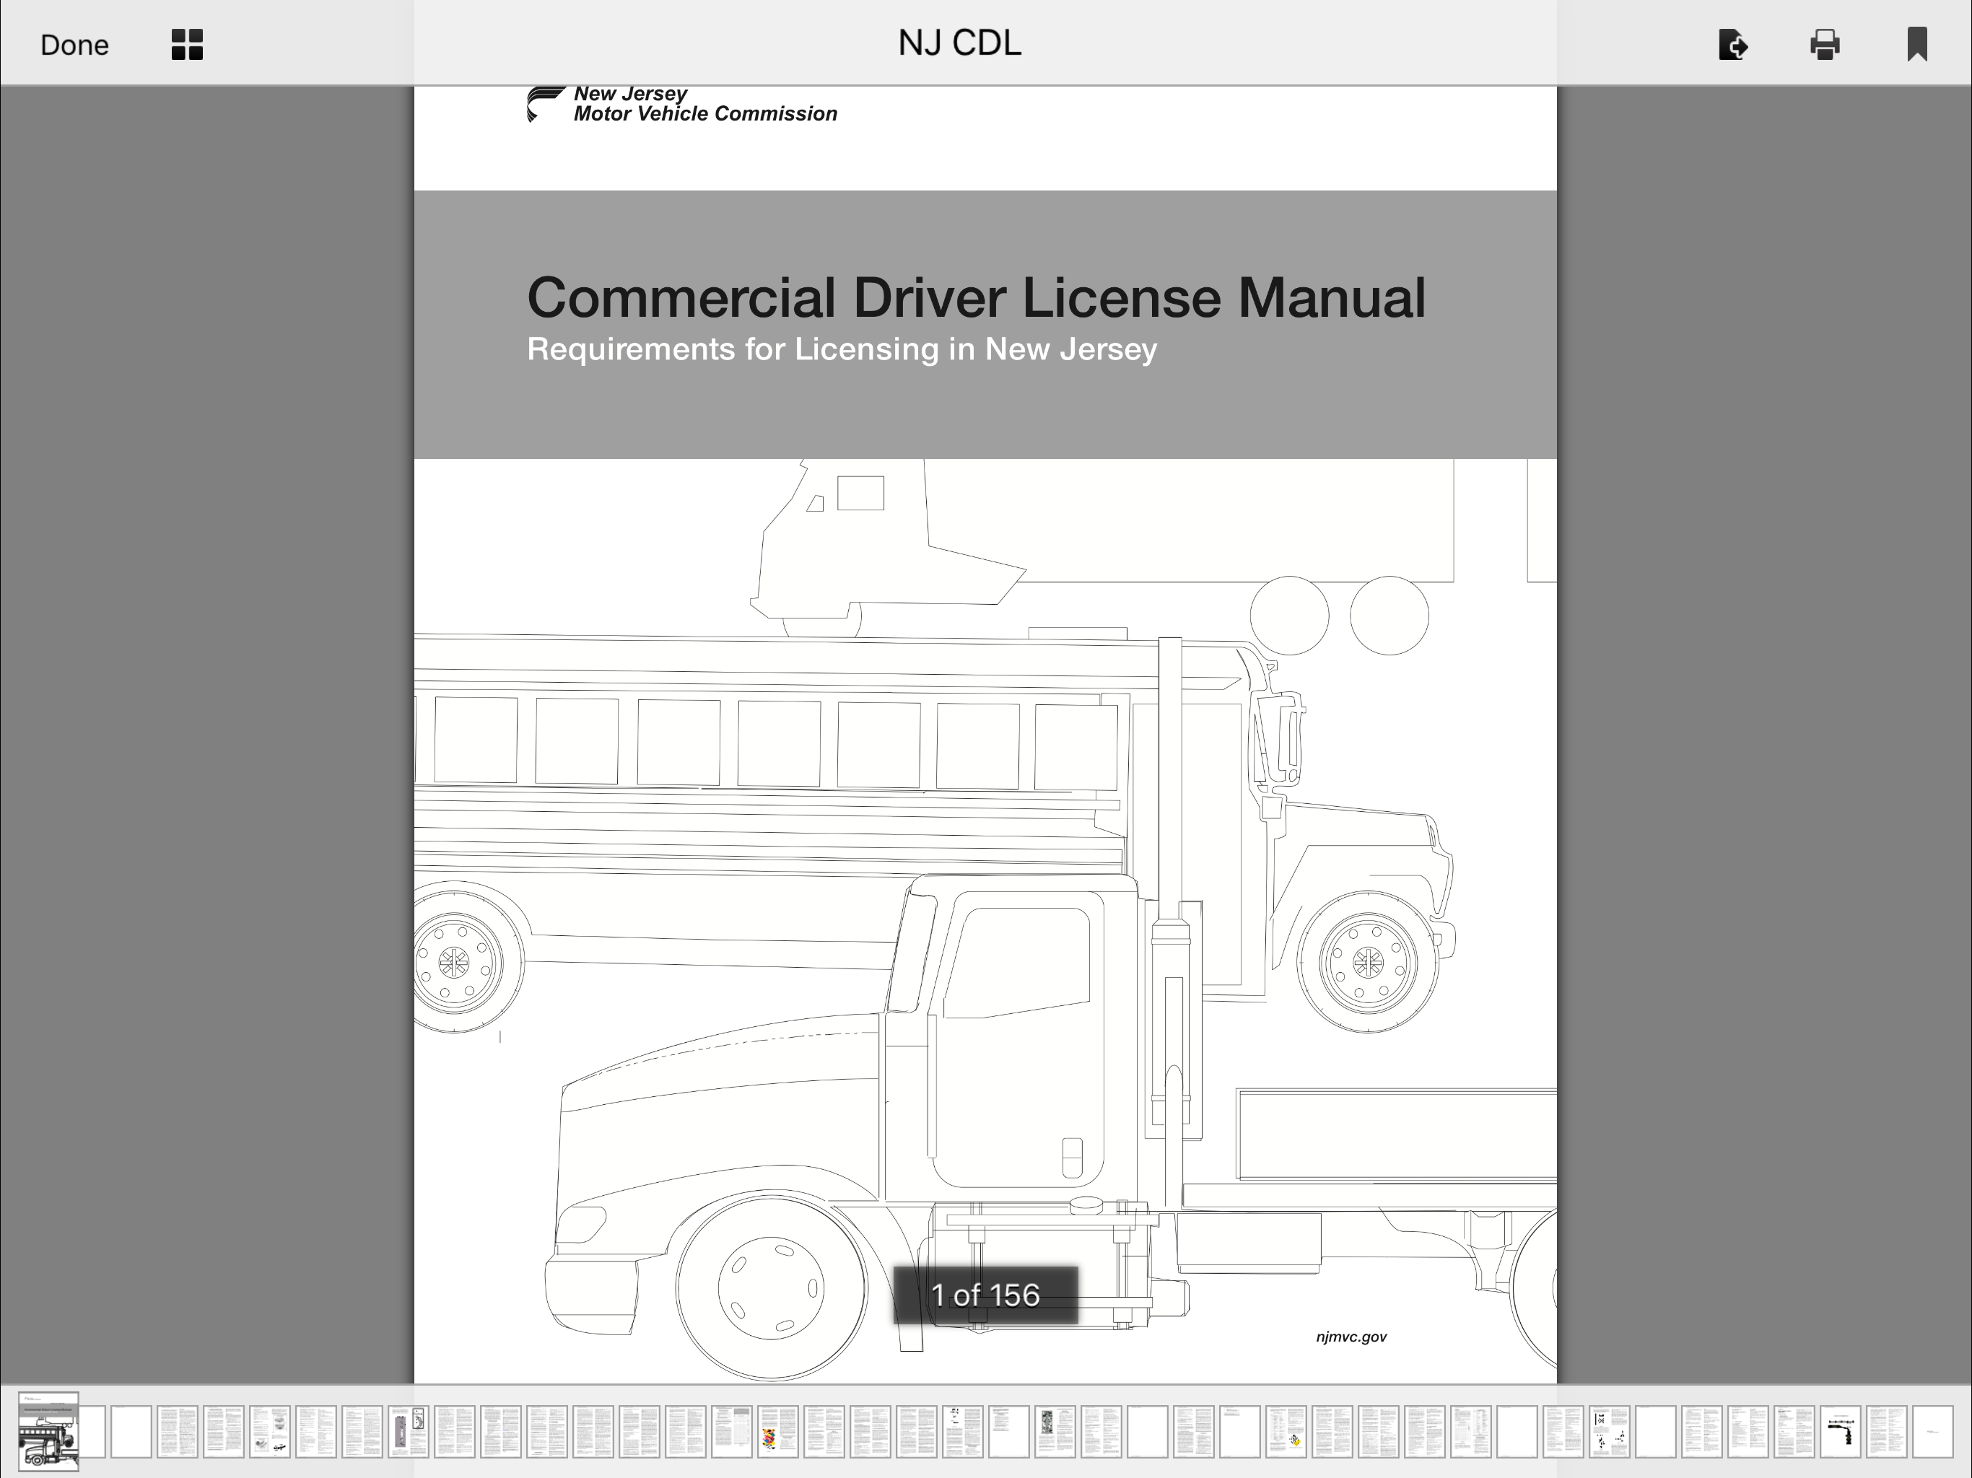The height and width of the screenshot is (1478, 1972).
Task: Open the thumbnail with the yellow diamond sign
Action: (x=1286, y=1432)
